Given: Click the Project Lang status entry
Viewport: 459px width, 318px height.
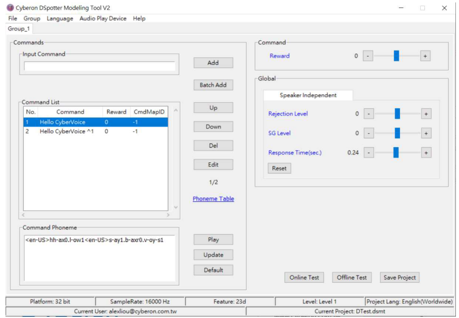Looking at the screenshot, I should 410,302.
